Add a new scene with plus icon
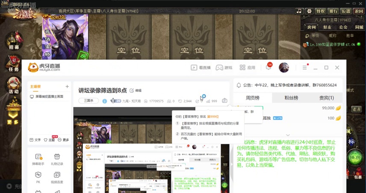The image size is (366, 193). coord(67,86)
